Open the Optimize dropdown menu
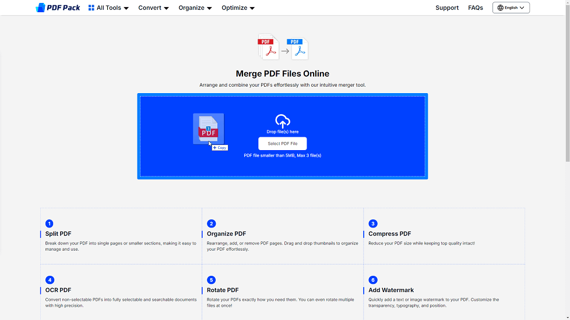This screenshot has height=320, width=570. pos(238,8)
